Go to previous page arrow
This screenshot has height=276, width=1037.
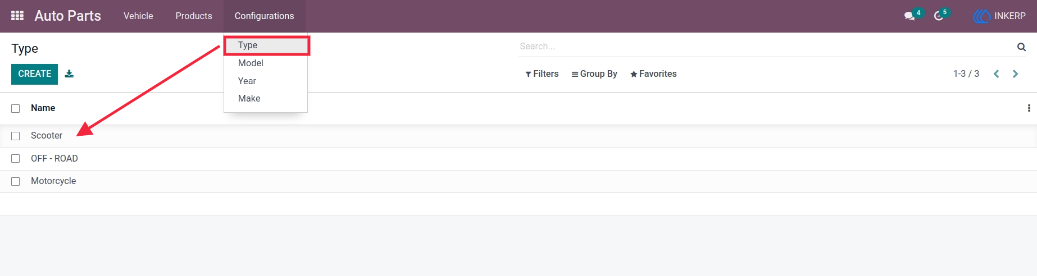pyautogui.click(x=996, y=74)
